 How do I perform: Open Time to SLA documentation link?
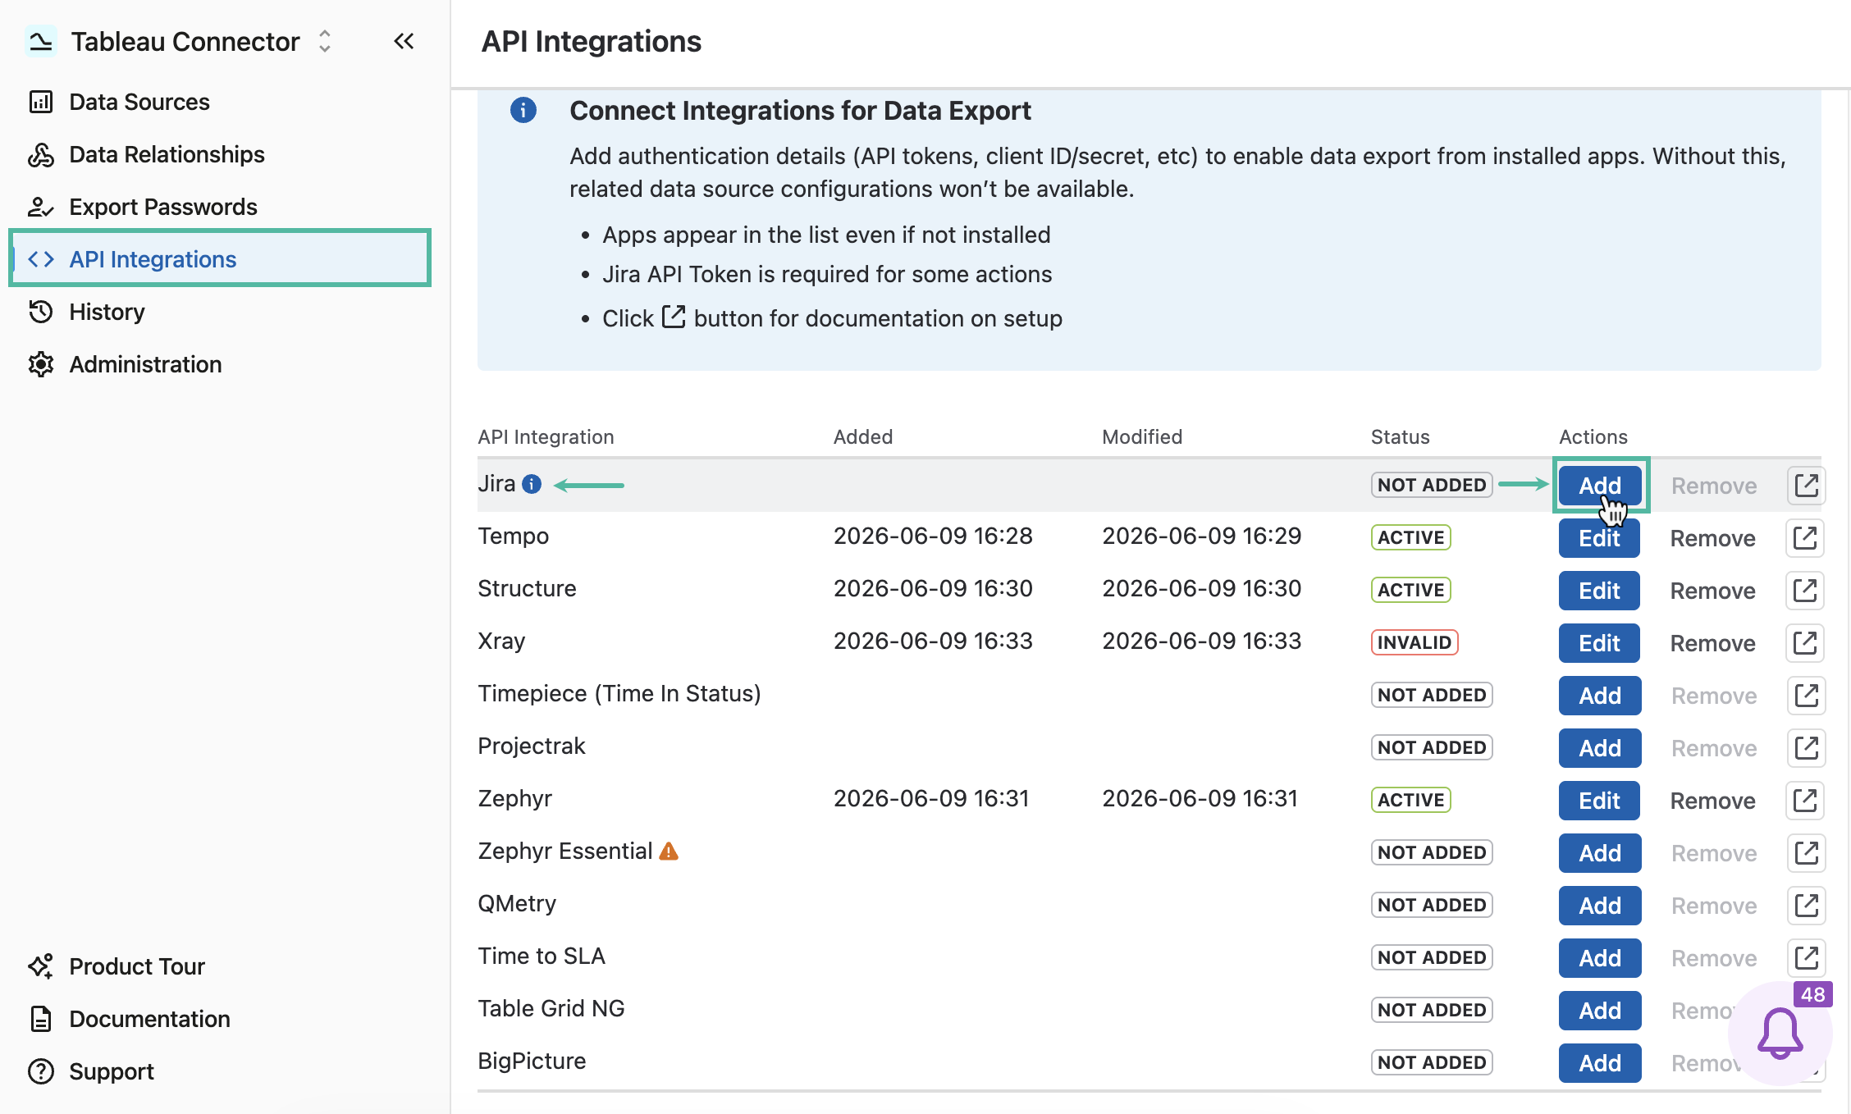[x=1806, y=958]
